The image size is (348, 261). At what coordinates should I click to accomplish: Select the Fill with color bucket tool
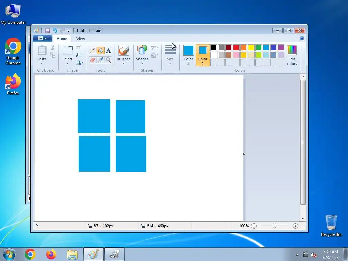(x=100, y=51)
